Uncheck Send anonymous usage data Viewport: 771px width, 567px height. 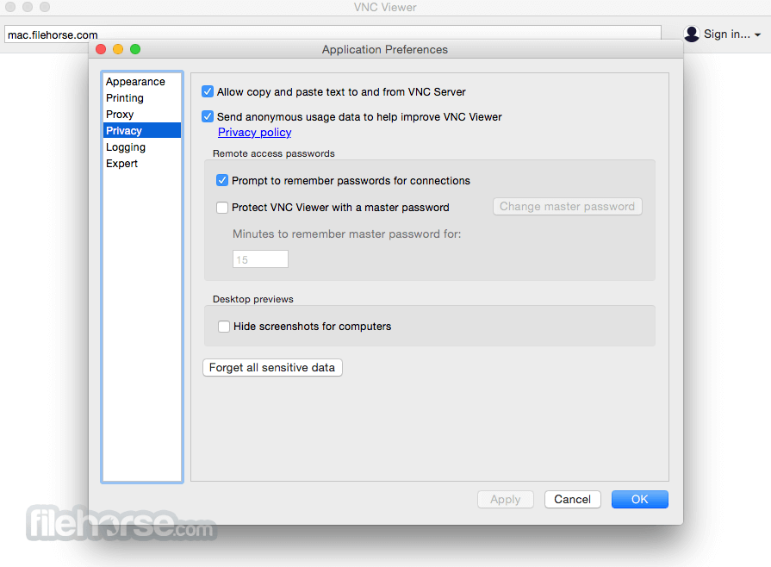tap(208, 116)
